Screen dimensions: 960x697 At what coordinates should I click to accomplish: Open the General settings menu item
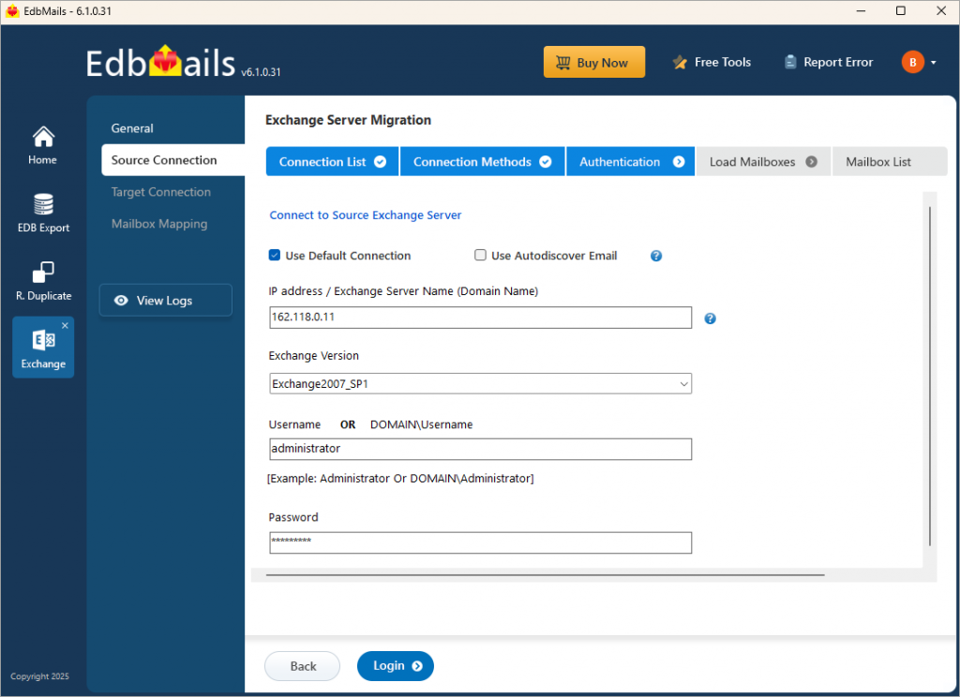coord(132,128)
